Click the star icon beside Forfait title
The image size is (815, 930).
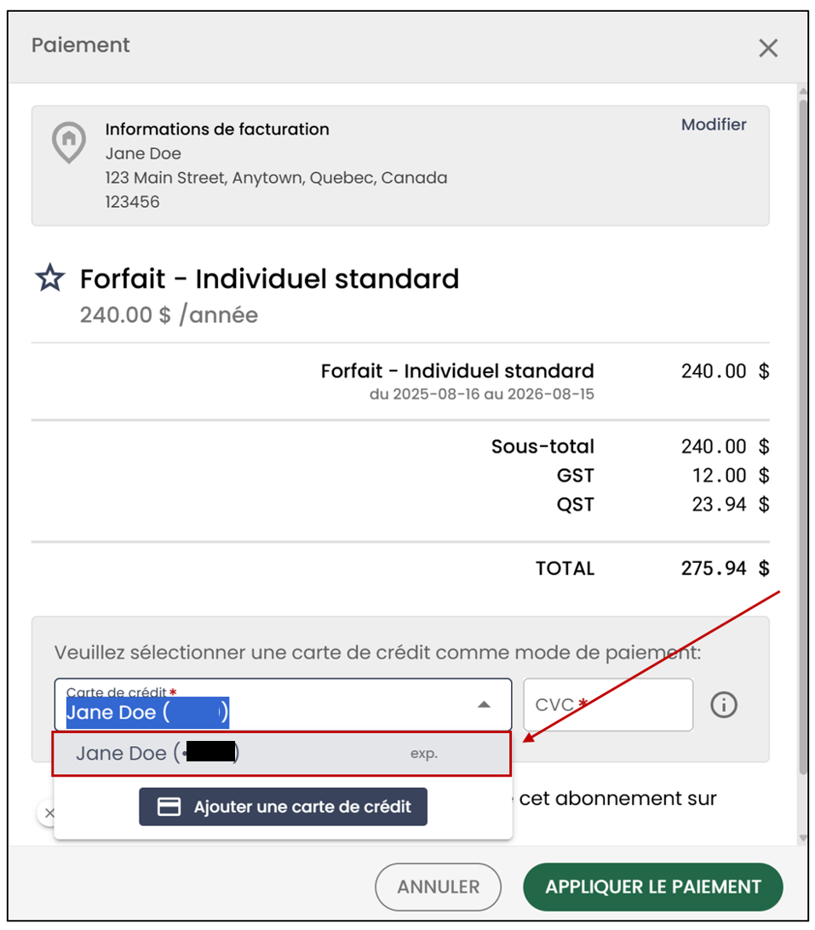[50, 278]
